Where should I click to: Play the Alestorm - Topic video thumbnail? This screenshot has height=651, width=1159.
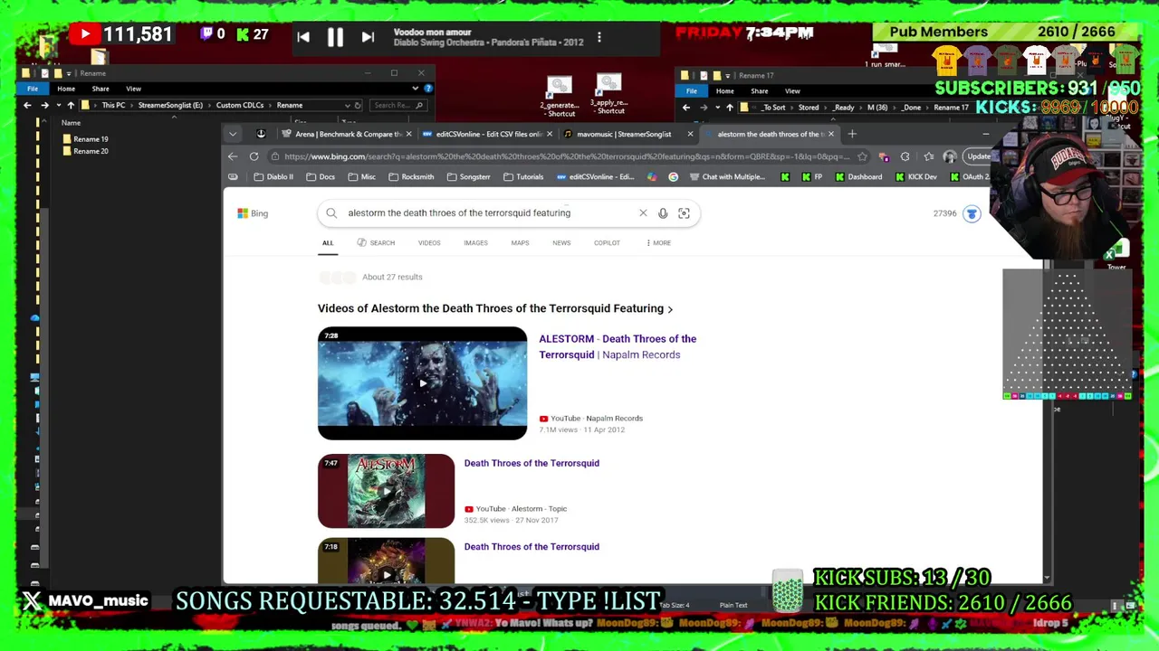pos(386,491)
